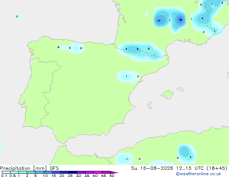
Task: Click the '1' value between the 11 and 16 cells
Action: [170, 21]
